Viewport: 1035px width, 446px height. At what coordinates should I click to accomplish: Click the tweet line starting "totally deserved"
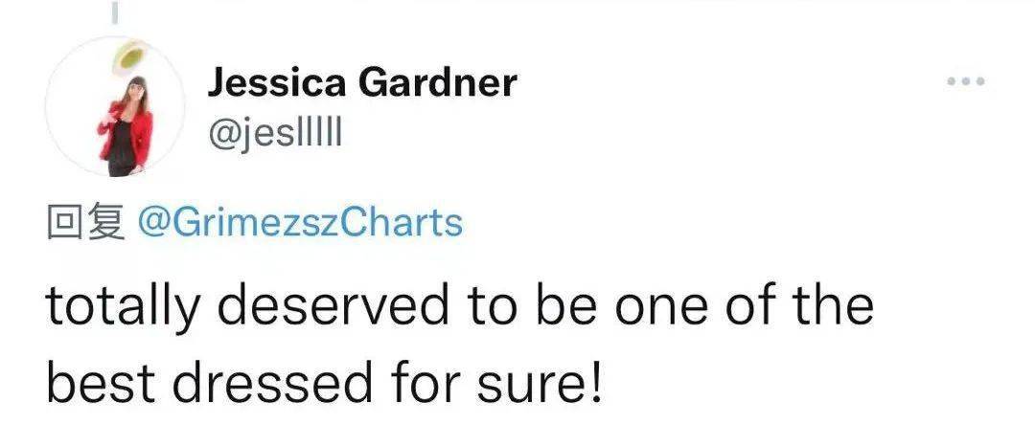click(460, 308)
